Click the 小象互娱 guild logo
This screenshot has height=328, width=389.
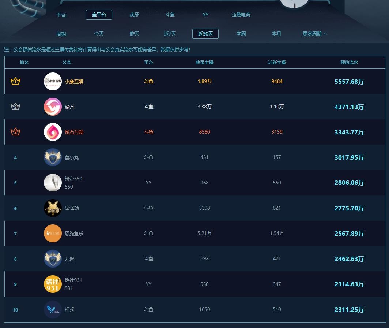[53, 81]
